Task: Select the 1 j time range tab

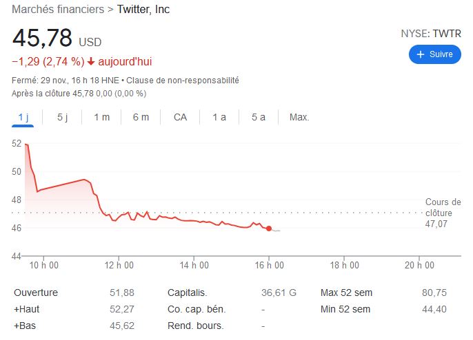Action: [x=23, y=117]
